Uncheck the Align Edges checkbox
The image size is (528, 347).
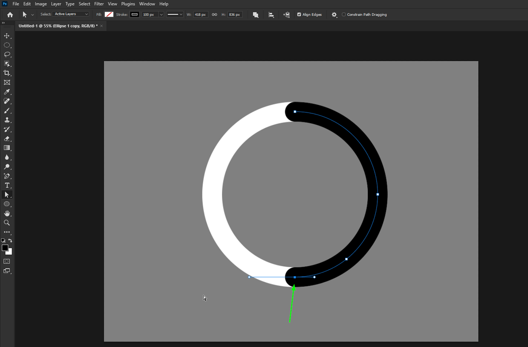pos(299,14)
